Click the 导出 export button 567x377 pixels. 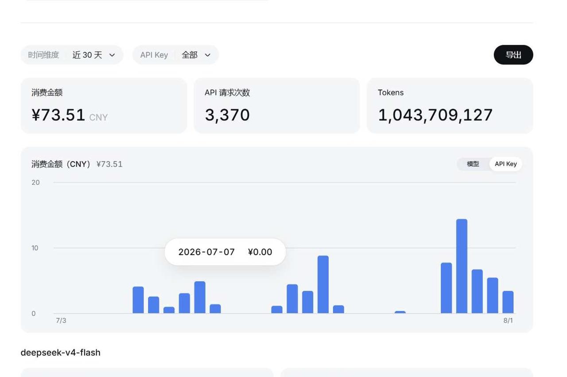pos(513,55)
